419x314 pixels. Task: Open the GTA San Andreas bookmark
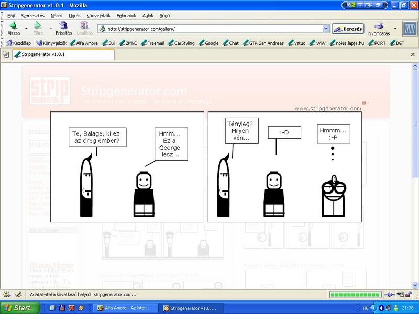263,43
